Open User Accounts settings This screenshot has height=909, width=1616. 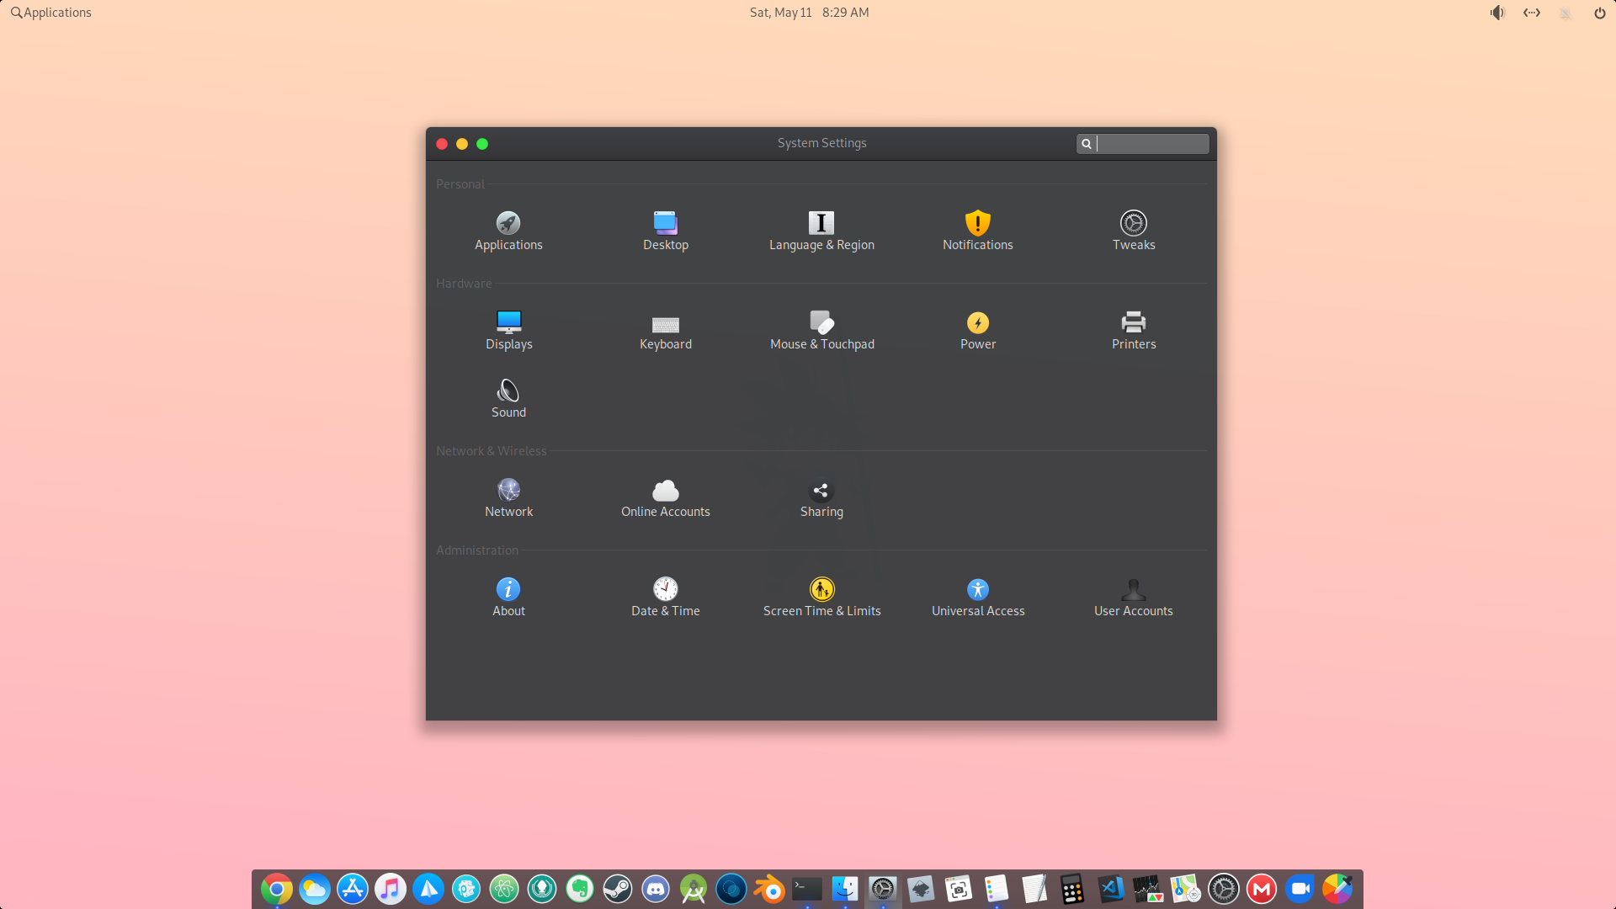click(x=1133, y=597)
